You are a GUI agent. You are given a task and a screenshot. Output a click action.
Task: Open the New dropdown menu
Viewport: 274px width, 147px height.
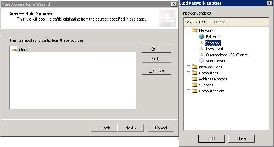pyautogui.click(x=191, y=22)
